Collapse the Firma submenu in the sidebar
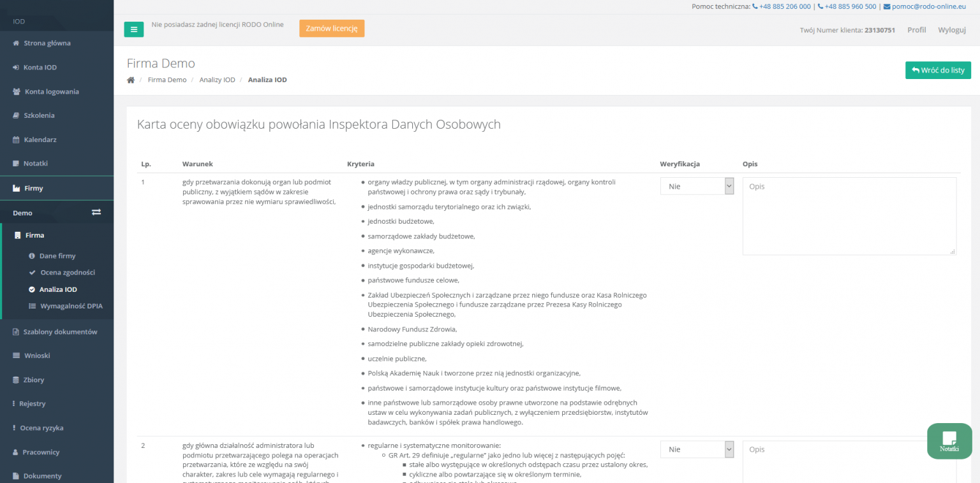 (x=57, y=235)
